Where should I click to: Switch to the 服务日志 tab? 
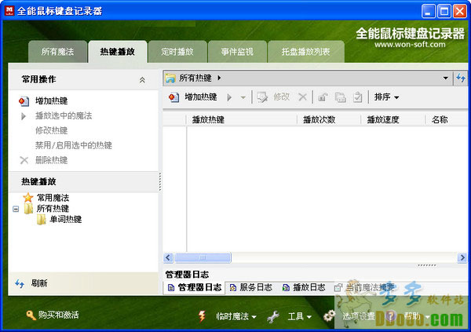point(251,287)
